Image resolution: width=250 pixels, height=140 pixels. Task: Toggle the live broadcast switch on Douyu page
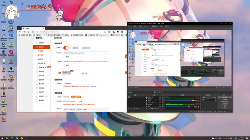[x=66, y=48]
